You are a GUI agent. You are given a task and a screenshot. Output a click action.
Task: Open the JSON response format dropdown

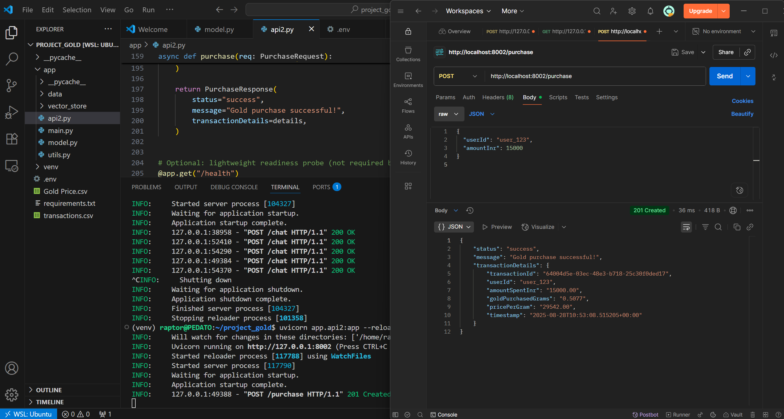454,227
